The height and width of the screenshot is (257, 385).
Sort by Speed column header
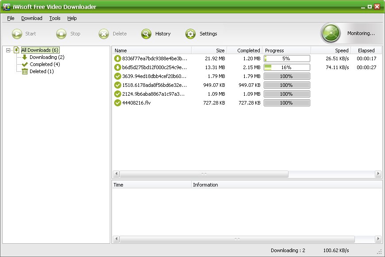[331, 51]
